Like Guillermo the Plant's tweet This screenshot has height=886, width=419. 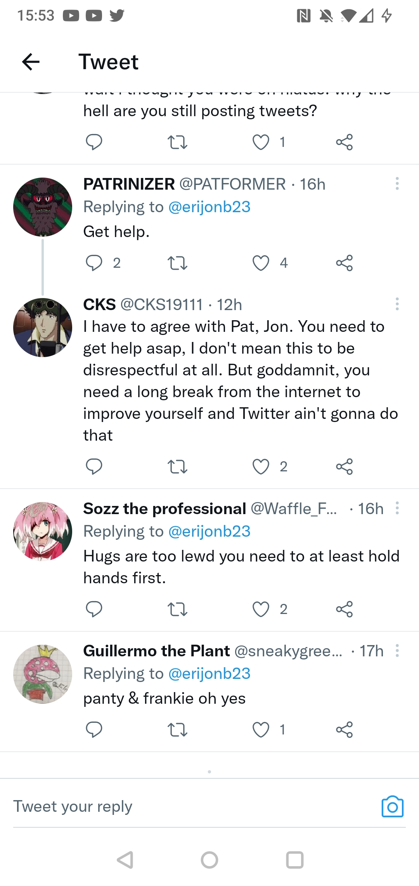[261, 729]
